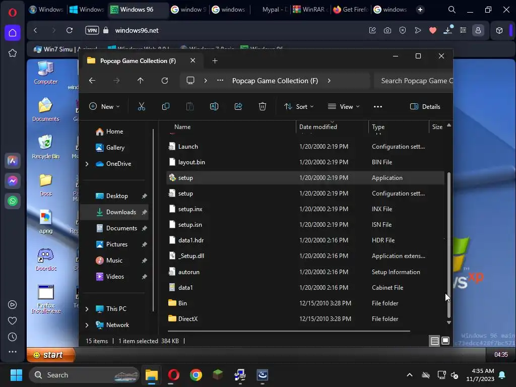Click the Windows 96 start button

tap(51, 355)
